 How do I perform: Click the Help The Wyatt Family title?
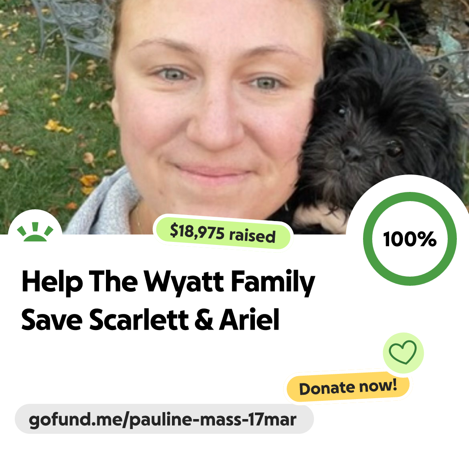coord(168,282)
